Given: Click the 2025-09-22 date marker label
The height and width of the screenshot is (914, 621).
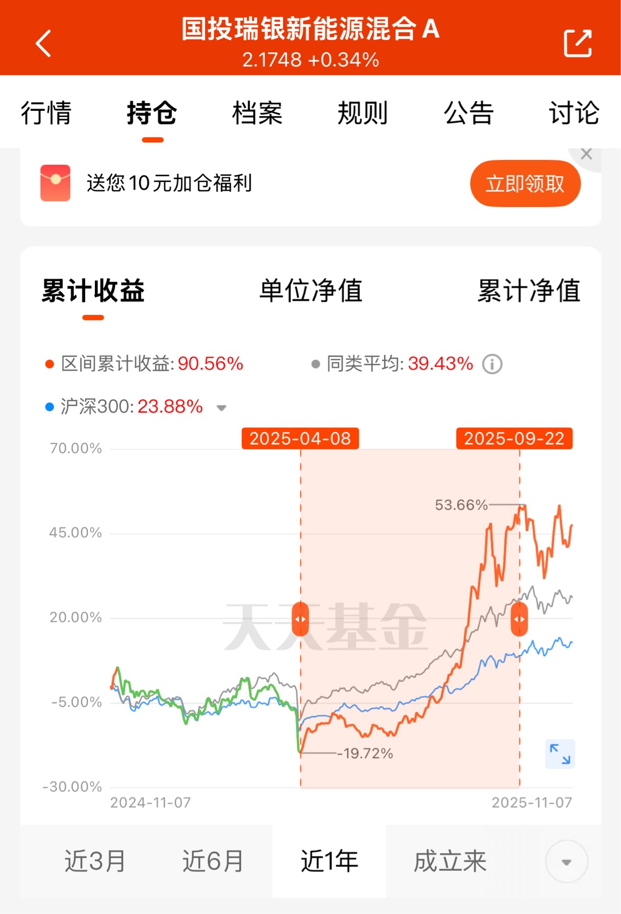Looking at the screenshot, I should click(x=514, y=438).
